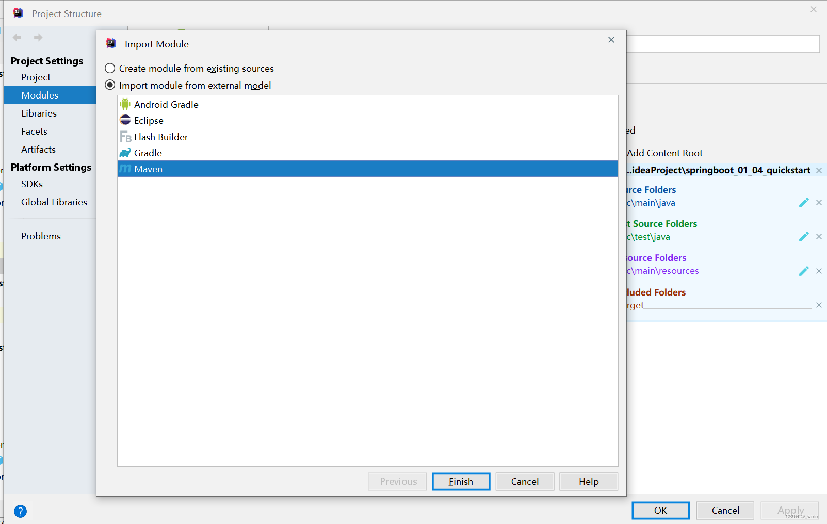
Task: Remove the main\resources folder entry
Action: pos(819,271)
